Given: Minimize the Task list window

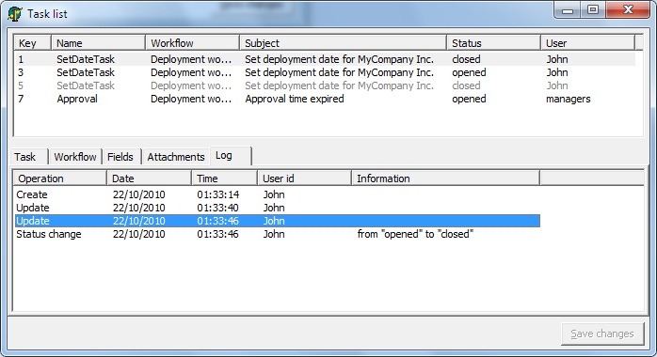Looking at the screenshot, I should (568, 10).
